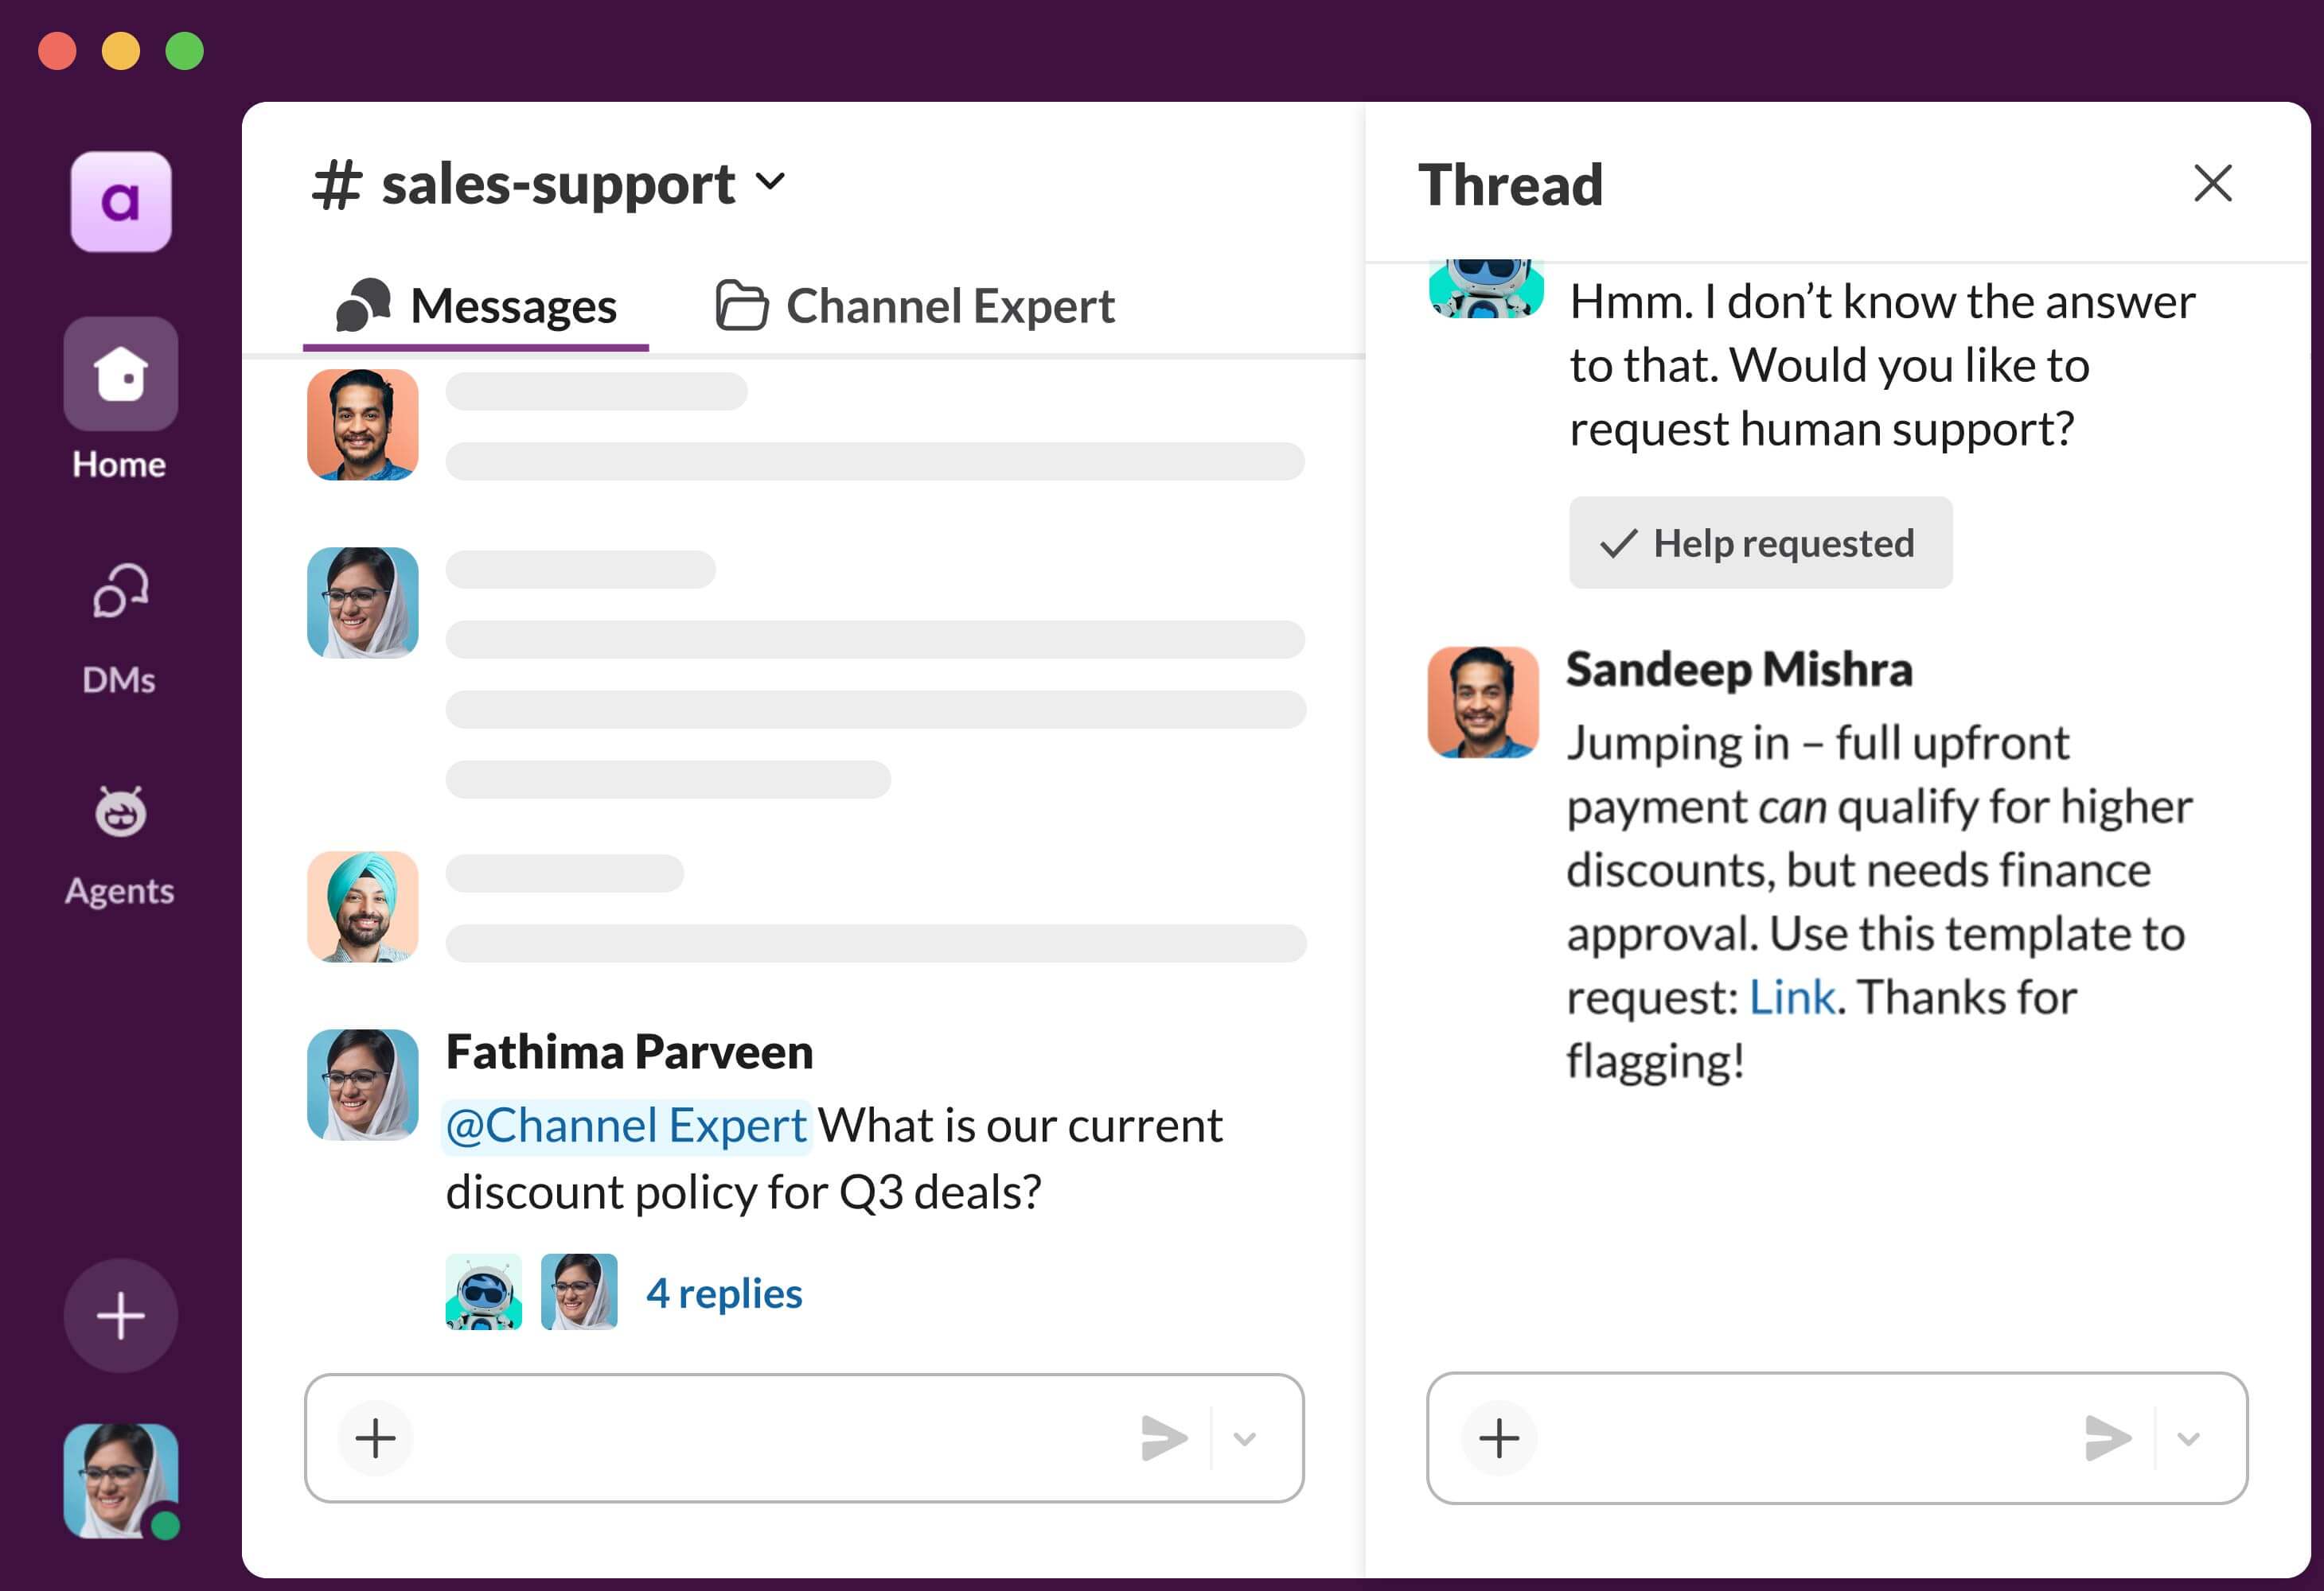Click the workspace logo icon
This screenshot has height=1591, width=2324.
pos(121,202)
